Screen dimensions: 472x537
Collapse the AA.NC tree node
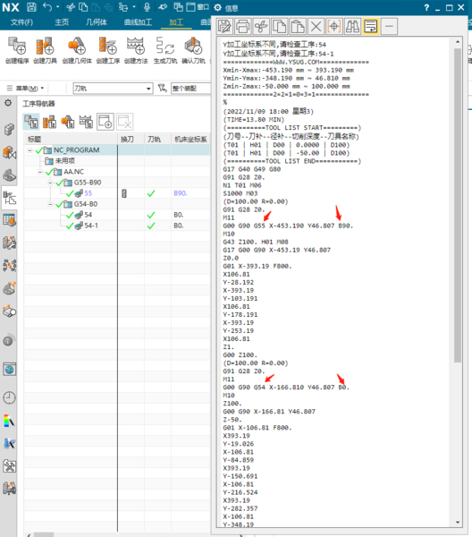click(40, 172)
